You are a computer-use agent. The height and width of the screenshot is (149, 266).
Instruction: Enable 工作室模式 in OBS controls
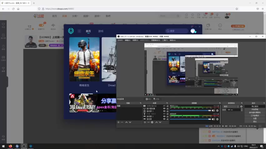(x=255, y=116)
